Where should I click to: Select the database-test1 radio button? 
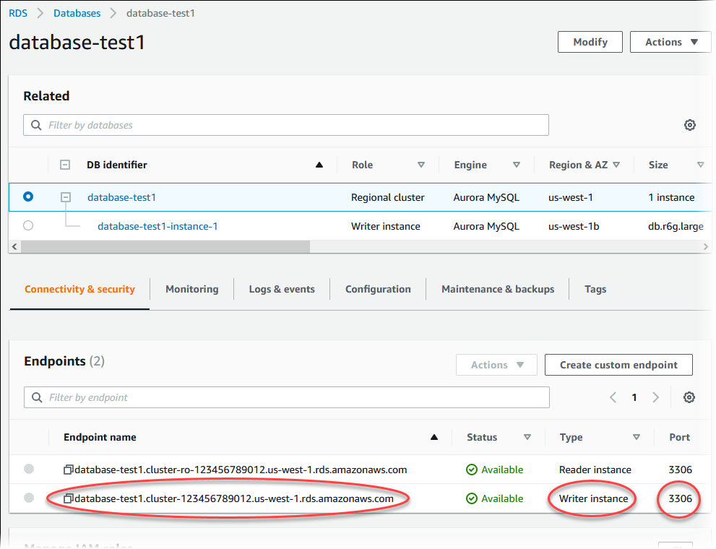point(28,196)
